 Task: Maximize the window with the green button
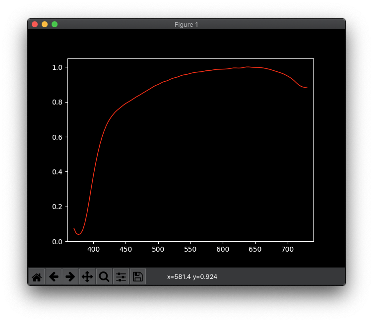coord(55,24)
